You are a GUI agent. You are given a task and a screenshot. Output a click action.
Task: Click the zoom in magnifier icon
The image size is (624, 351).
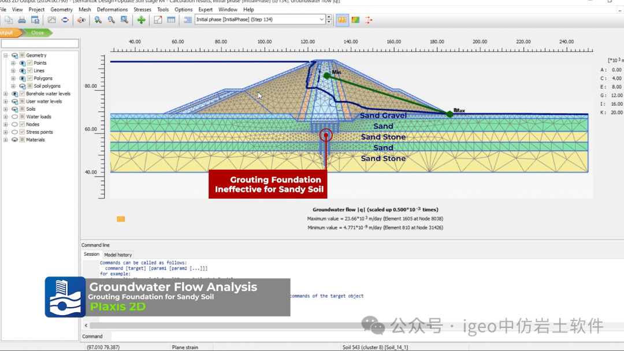(x=98, y=20)
